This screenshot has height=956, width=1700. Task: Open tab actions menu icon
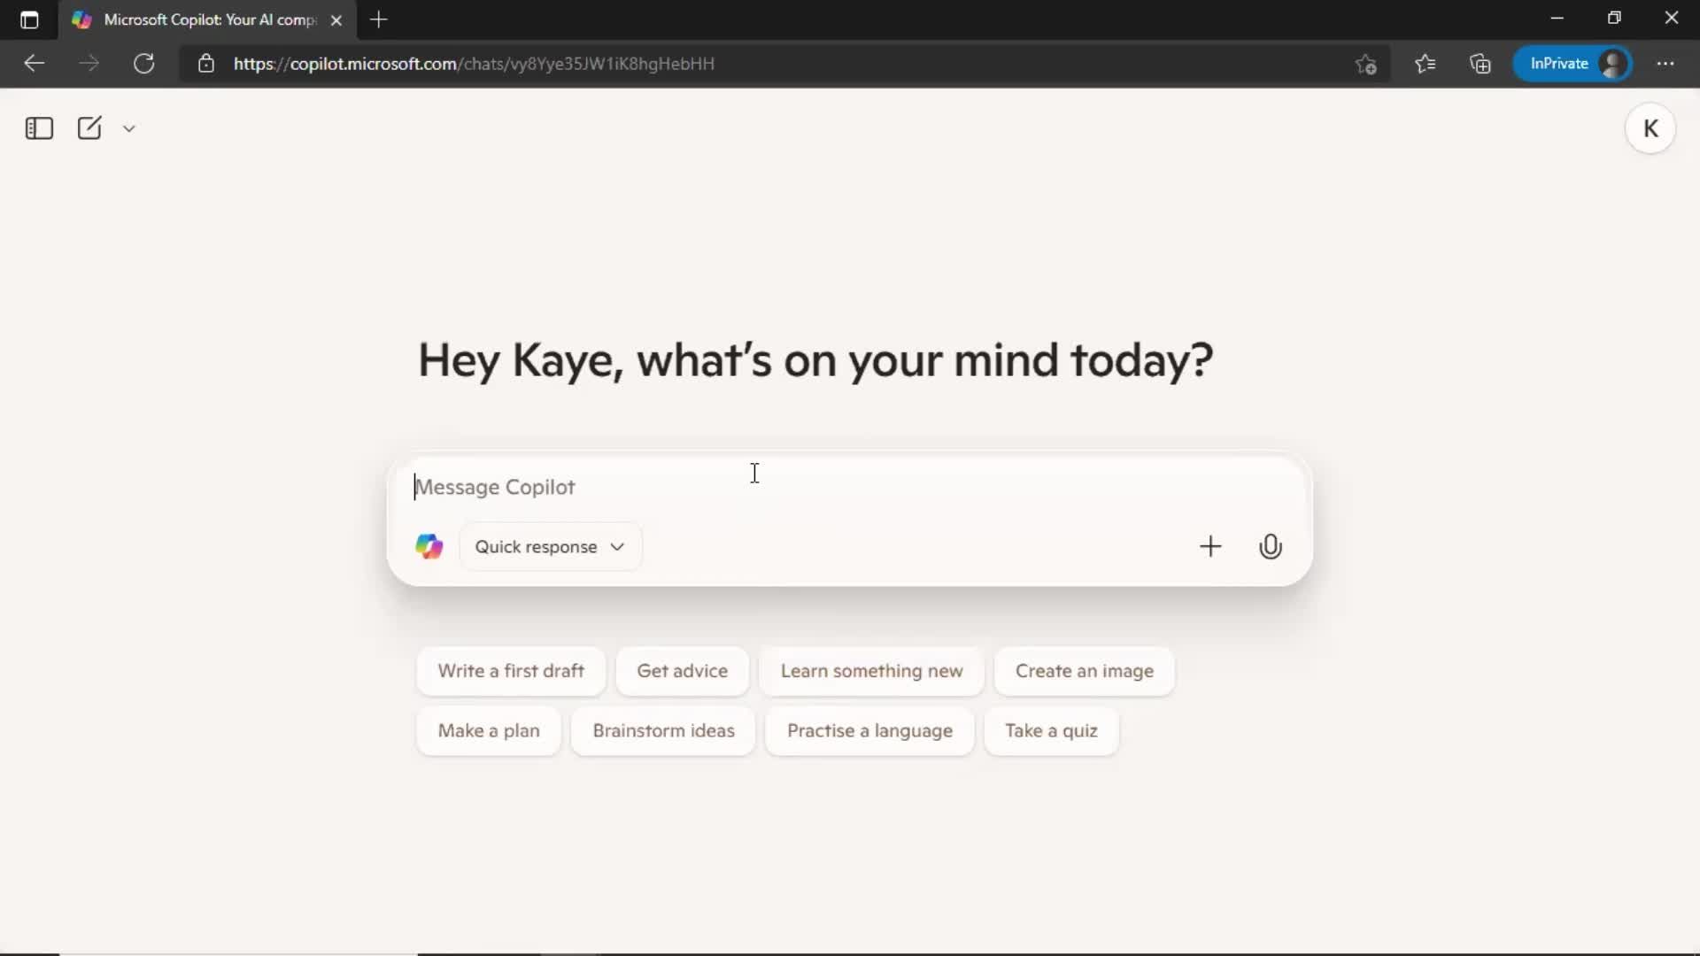tap(29, 19)
